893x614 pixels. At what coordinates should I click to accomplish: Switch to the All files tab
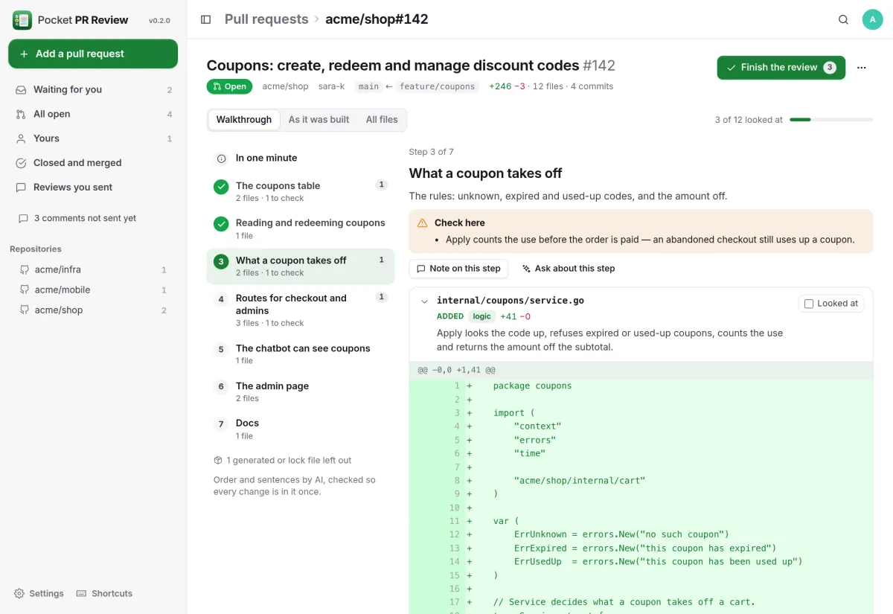click(382, 120)
